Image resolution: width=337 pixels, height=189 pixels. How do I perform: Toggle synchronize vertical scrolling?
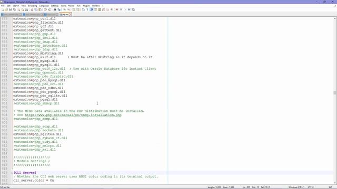[x=74, y=9]
